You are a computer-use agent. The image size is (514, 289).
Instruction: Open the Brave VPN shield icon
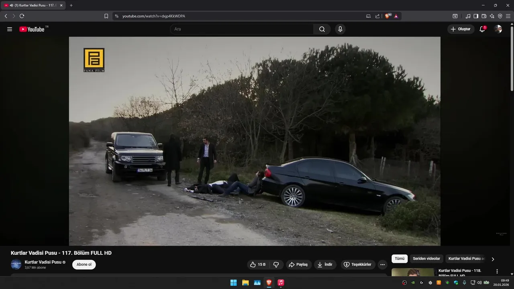tap(500, 16)
